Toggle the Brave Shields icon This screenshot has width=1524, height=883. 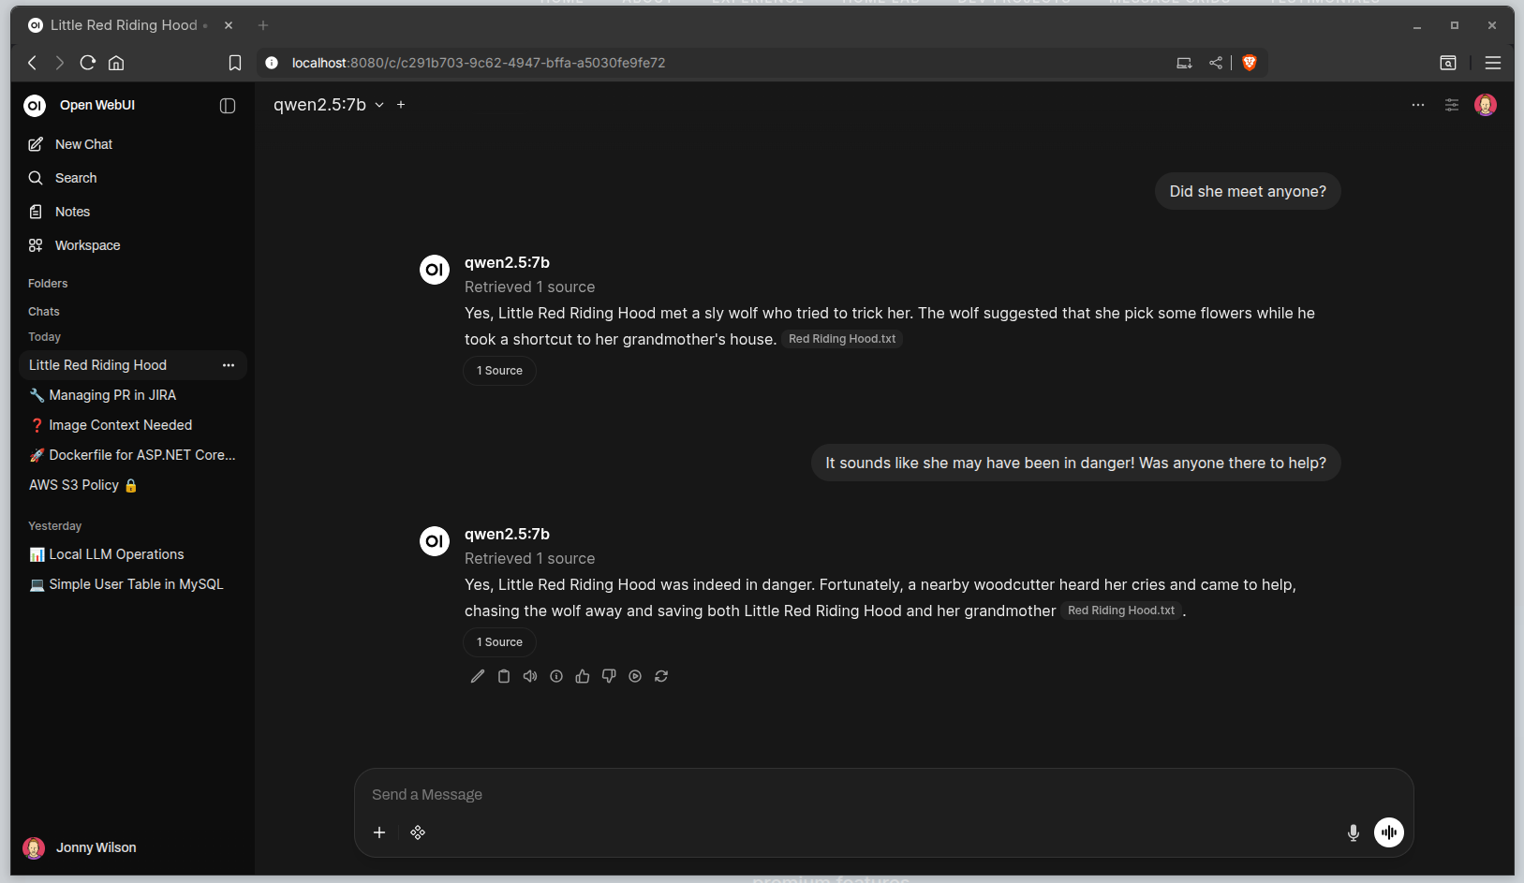coord(1249,63)
